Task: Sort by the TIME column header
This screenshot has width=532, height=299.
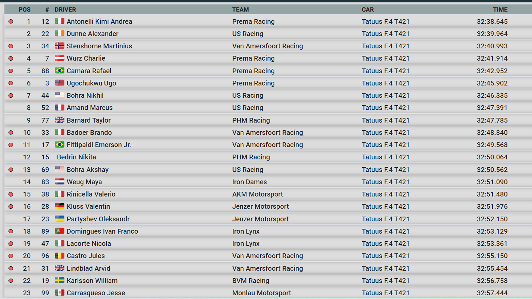Action: (500, 10)
